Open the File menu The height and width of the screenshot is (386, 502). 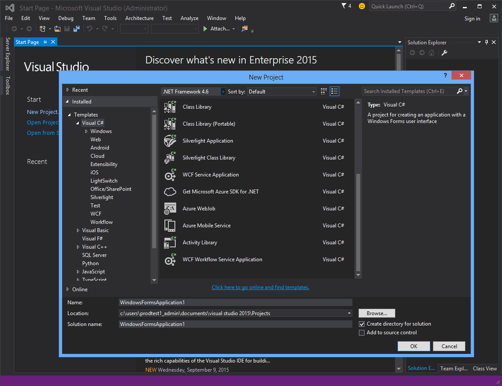coord(9,18)
